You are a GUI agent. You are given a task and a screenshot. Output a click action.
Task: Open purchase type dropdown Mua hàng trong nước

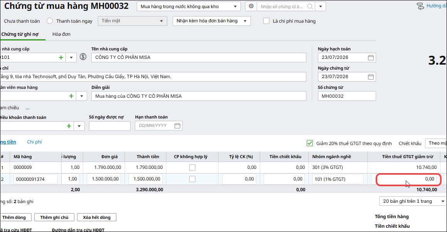tap(188, 6)
